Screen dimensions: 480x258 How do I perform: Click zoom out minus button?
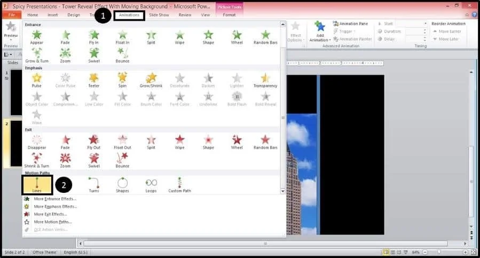[425, 252]
